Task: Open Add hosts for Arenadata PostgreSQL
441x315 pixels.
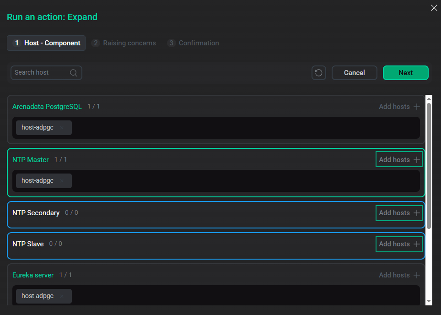Action: 399,107
